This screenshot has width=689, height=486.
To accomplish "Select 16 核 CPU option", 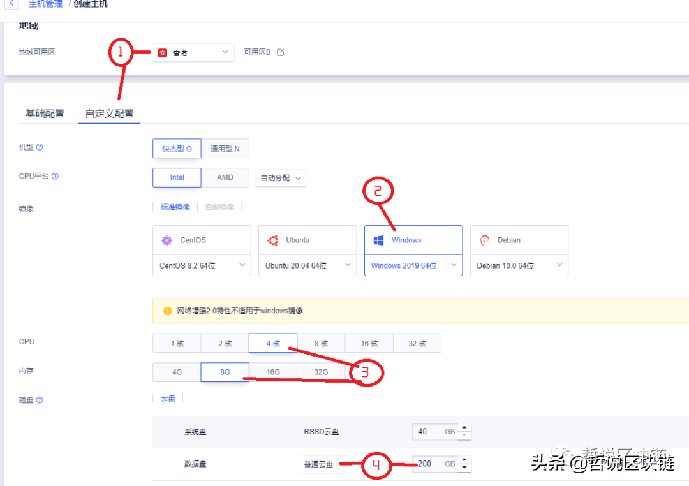I will (369, 343).
